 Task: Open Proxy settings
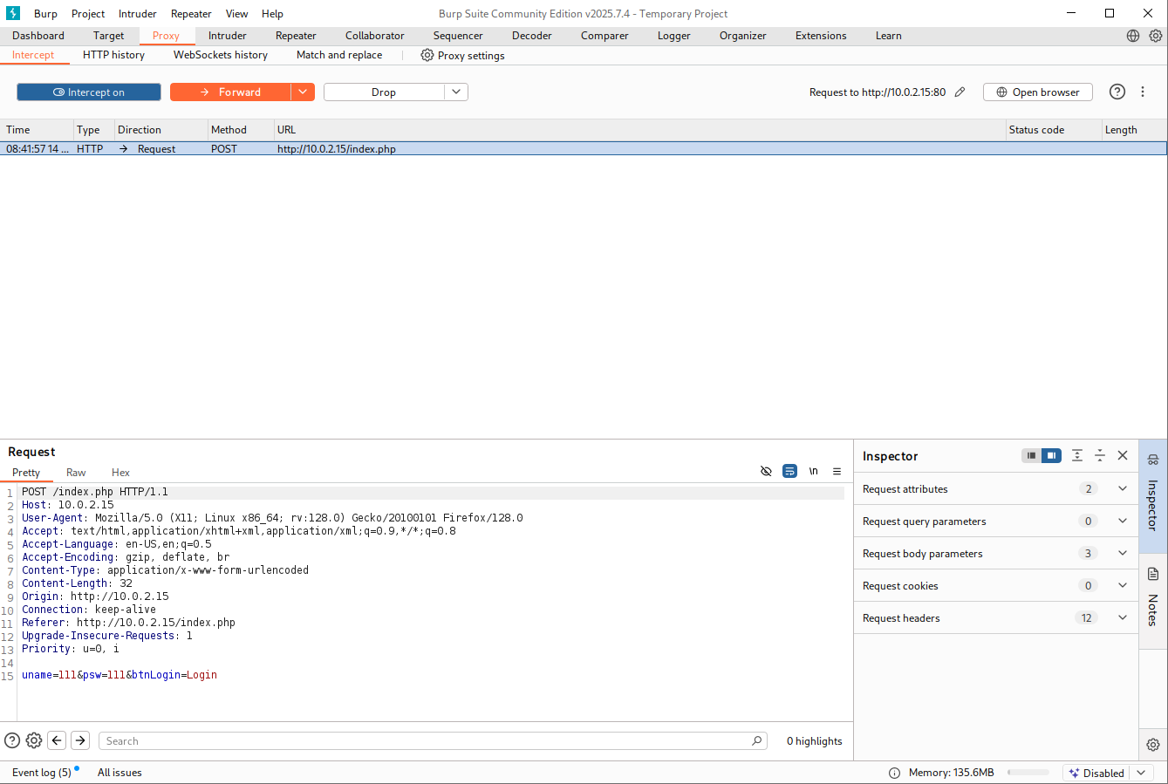coord(462,55)
